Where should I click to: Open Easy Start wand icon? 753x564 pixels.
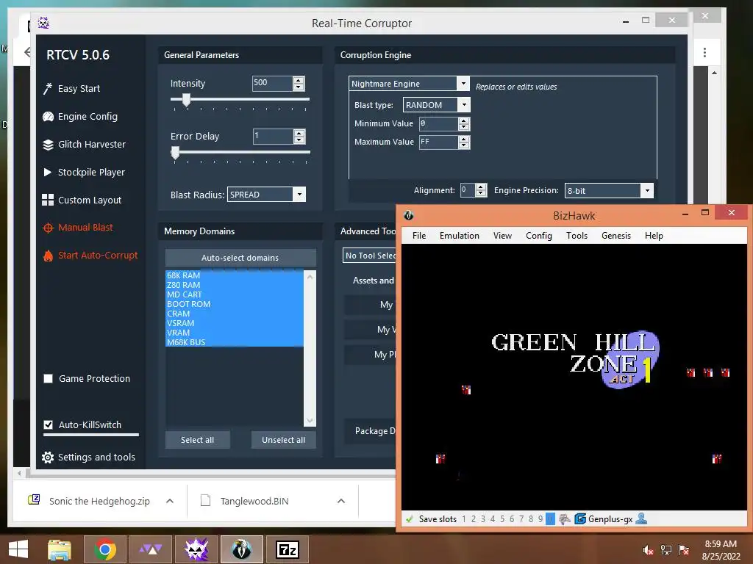[x=48, y=89]
